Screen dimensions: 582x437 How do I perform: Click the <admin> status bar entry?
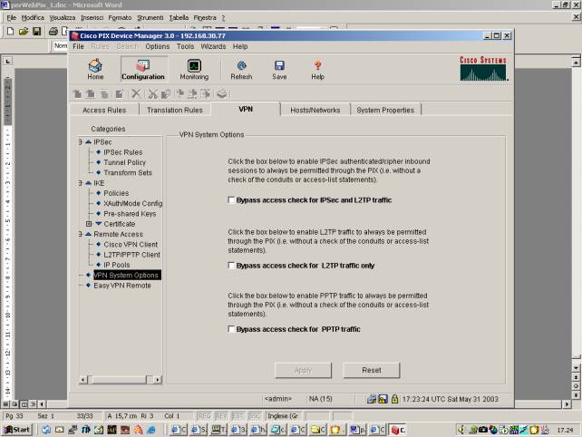278,399
